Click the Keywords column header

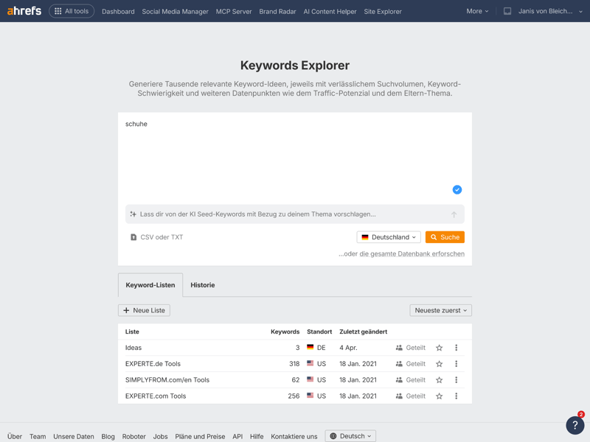coord(285,331)
